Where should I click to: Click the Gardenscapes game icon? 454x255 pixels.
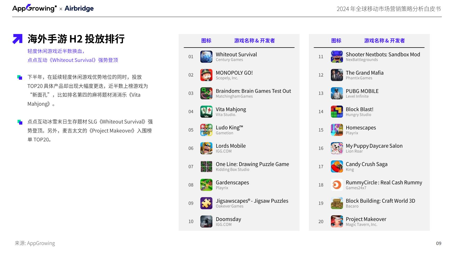tap(206, 185)
